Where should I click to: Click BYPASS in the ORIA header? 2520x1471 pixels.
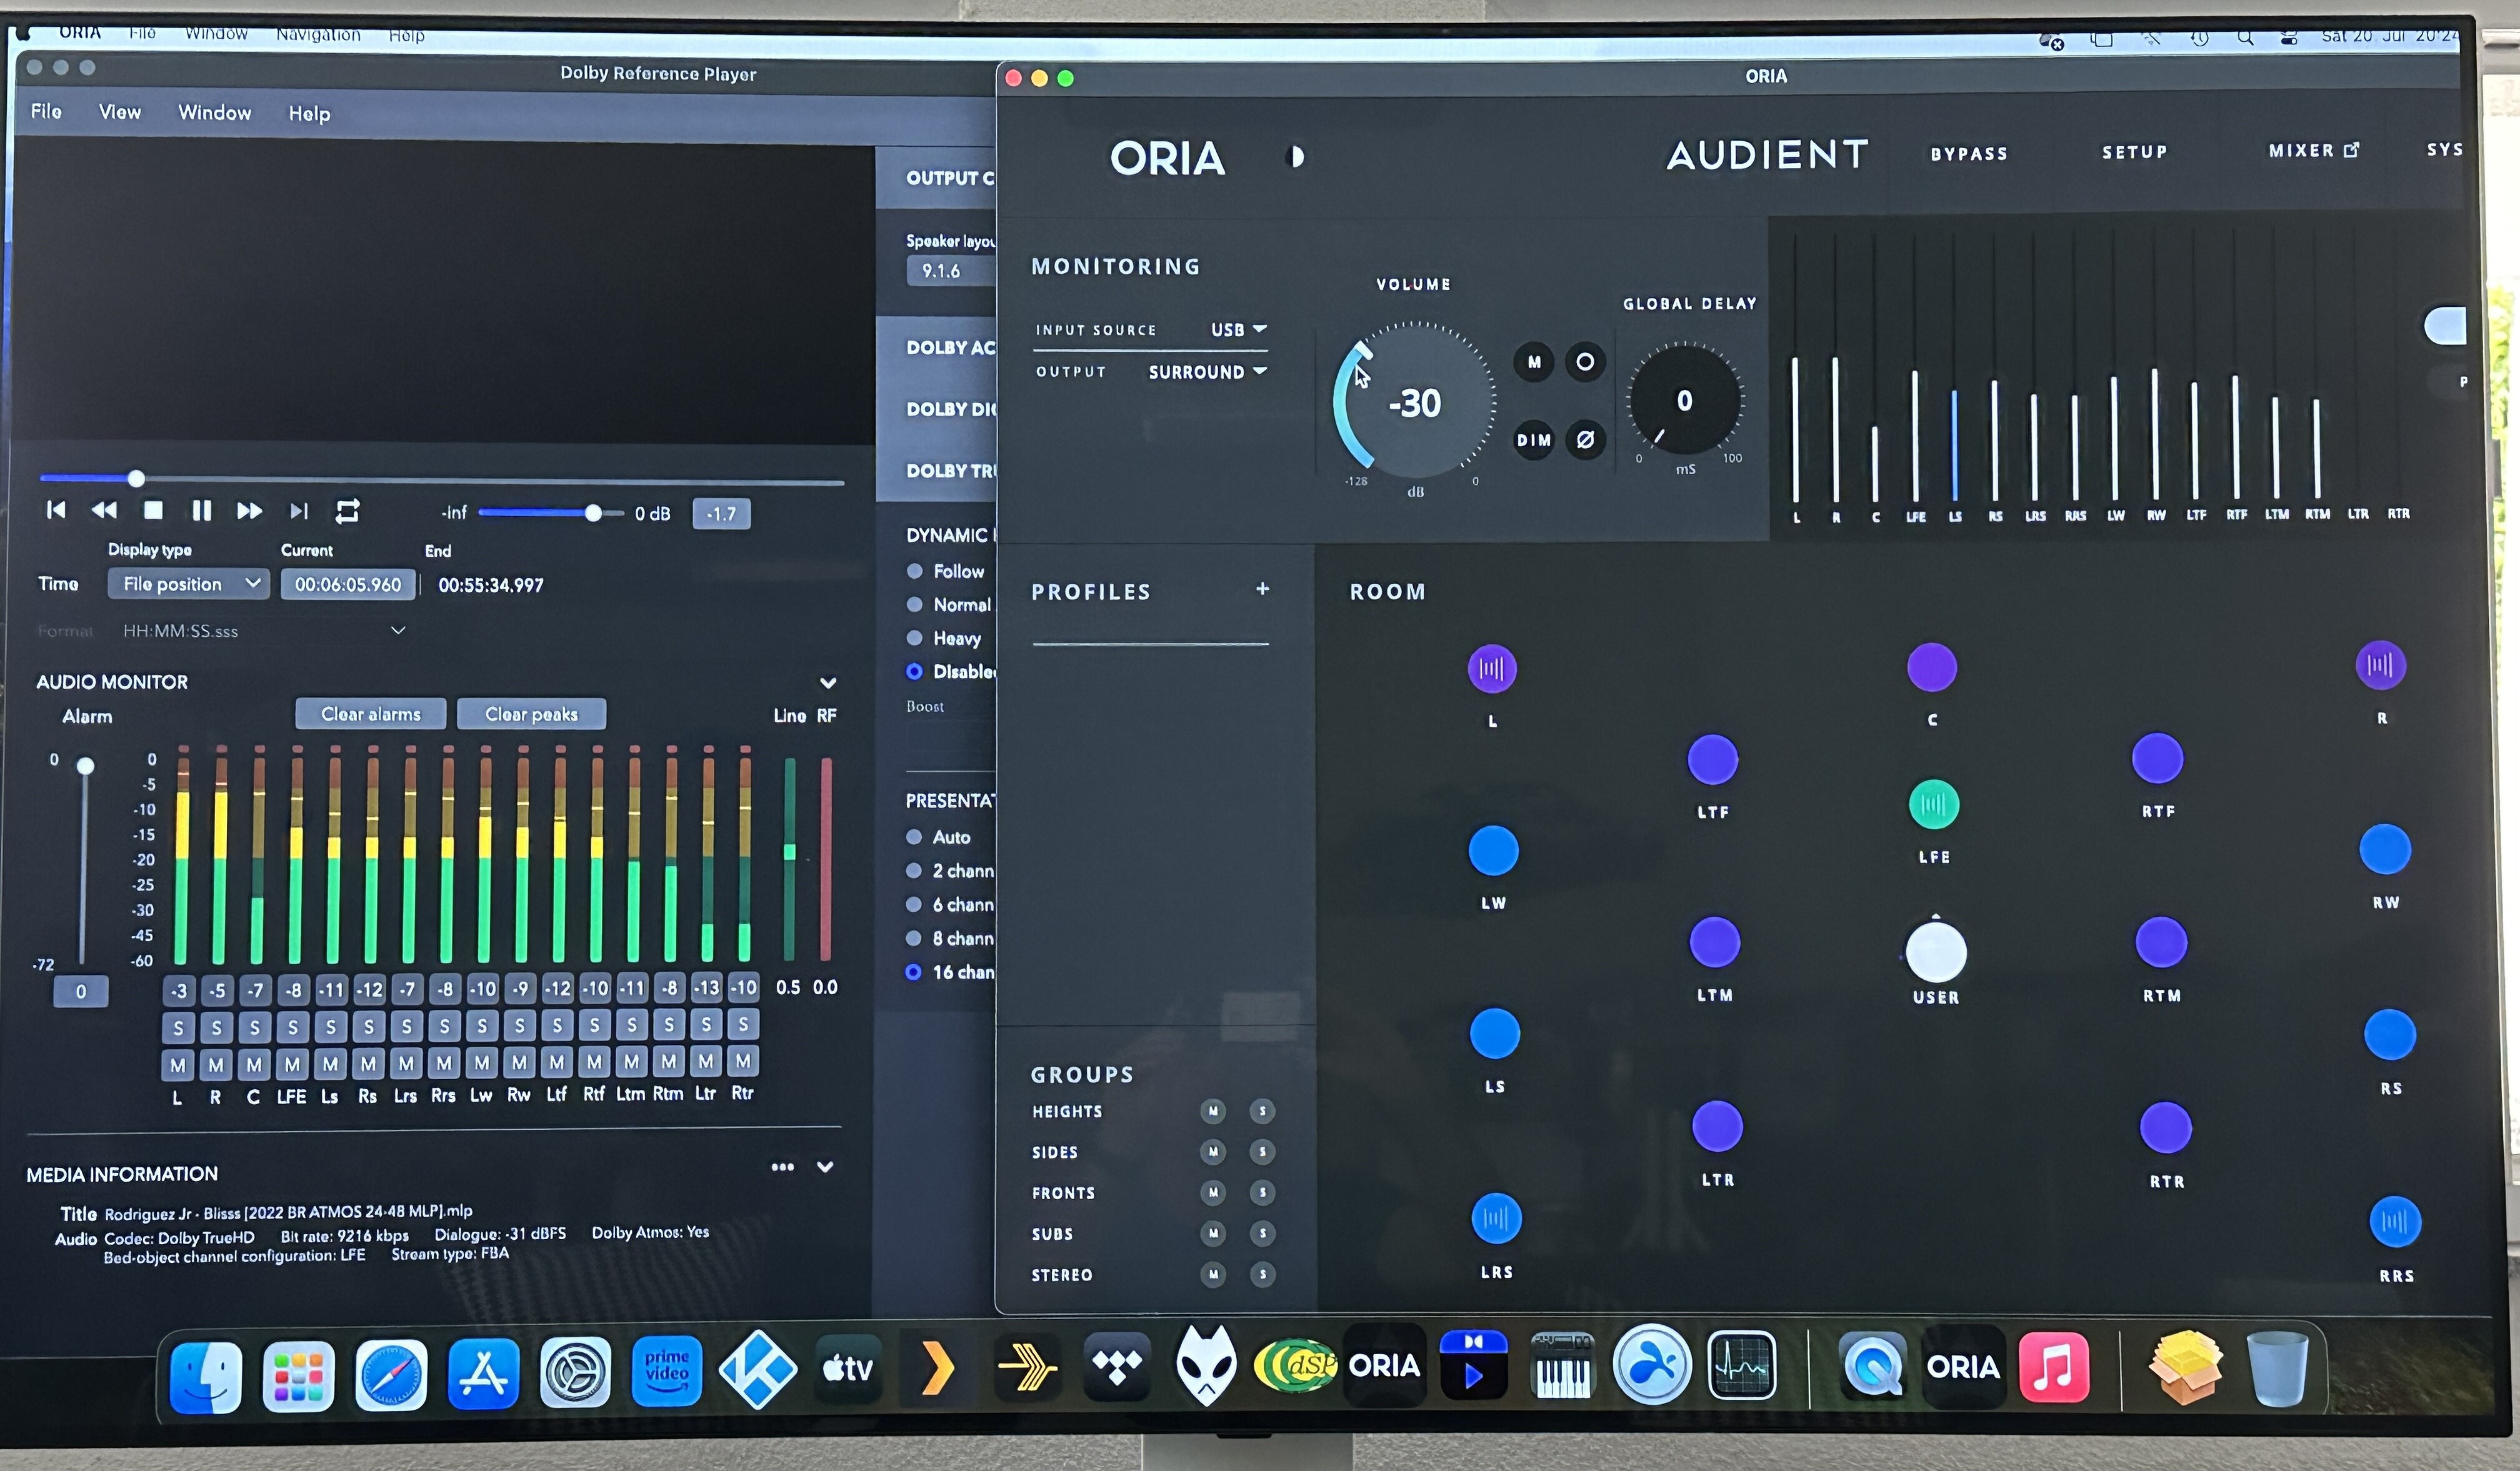pos(1968,154)
